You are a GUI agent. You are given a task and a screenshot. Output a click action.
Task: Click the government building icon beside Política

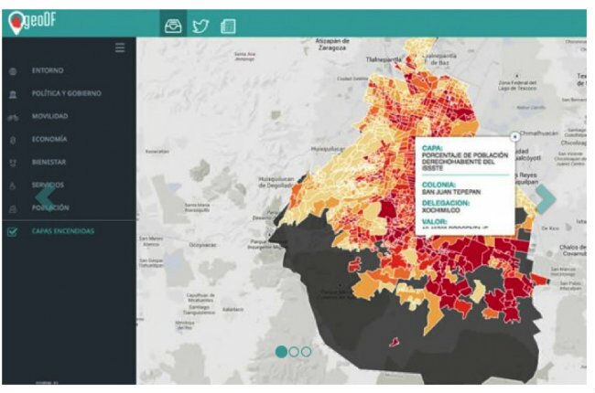12,94
